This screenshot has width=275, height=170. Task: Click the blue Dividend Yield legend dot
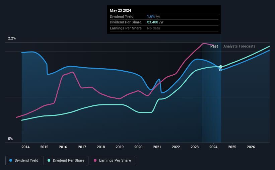coord(11,160)
